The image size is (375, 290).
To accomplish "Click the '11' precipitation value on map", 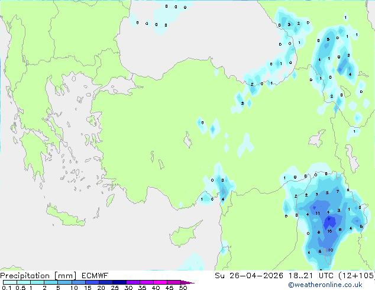I will click(318, 213).
